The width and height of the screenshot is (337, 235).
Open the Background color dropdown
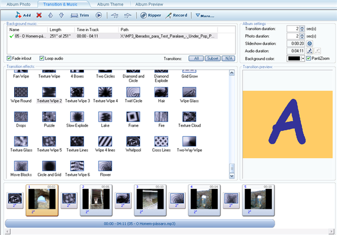[x=303, y=58]
